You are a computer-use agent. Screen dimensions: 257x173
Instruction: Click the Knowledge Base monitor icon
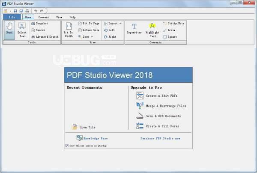point(80,138)
